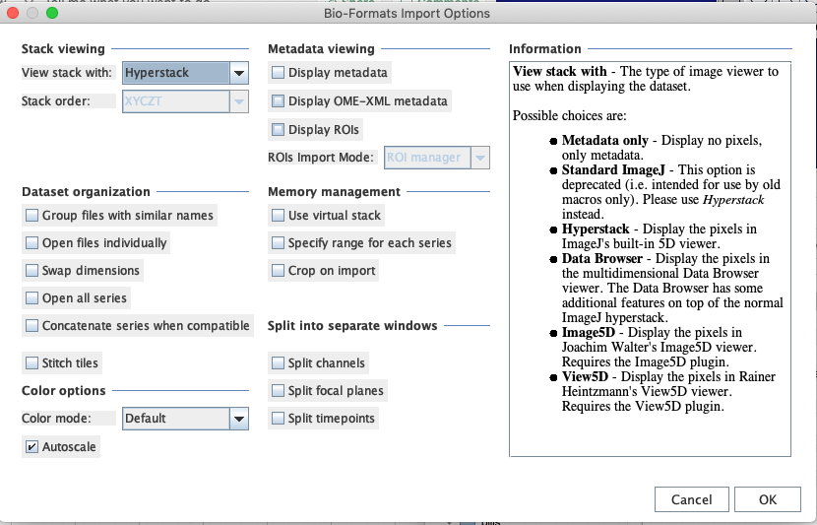Check the Display ROIs box
This screenshot has height=525, width=817.
coord(279,129)
